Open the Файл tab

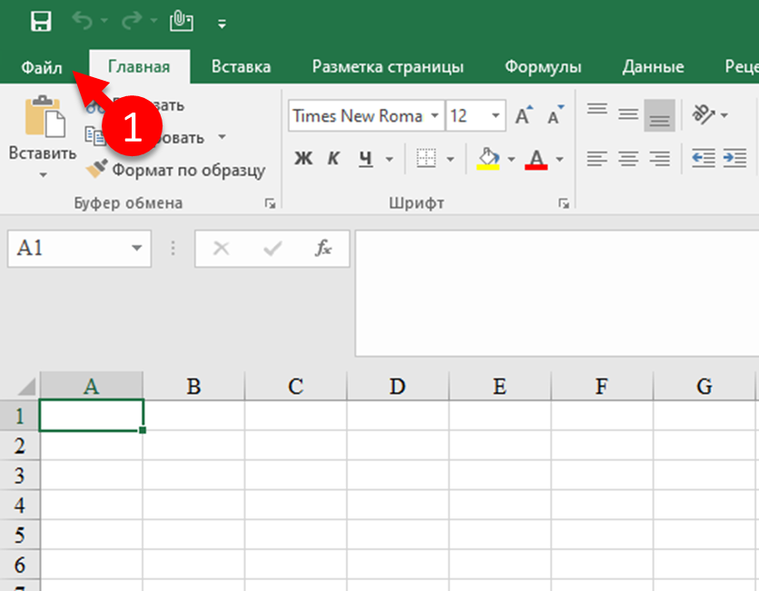tap(42, 67)
